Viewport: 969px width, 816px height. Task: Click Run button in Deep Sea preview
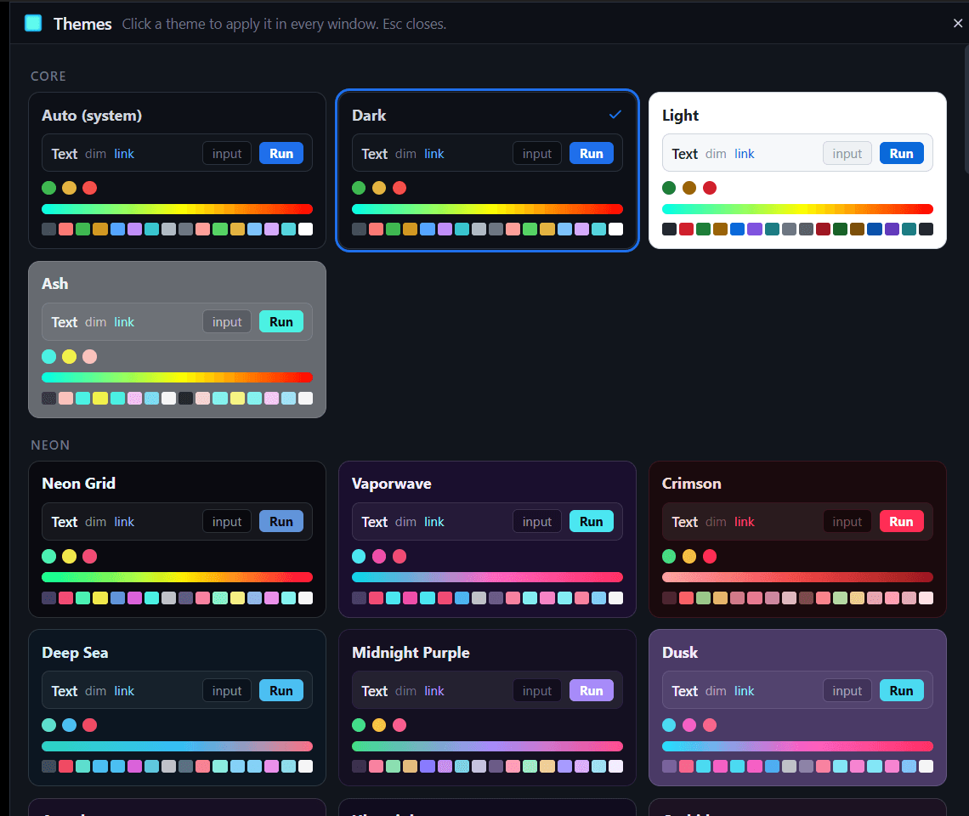click(x=281, y=690)
